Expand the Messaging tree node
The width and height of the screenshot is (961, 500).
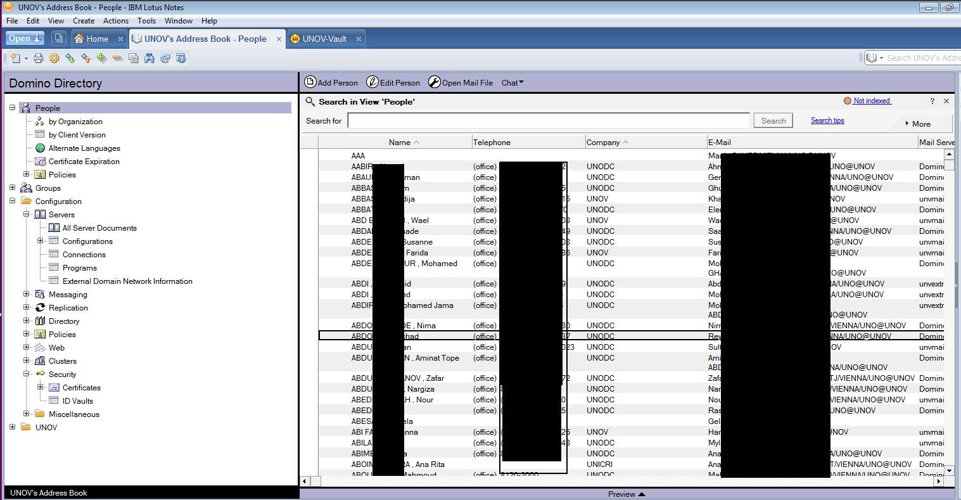point(26,294)
